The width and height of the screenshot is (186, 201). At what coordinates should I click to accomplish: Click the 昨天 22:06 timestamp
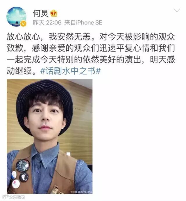click(x=47, y=22)
